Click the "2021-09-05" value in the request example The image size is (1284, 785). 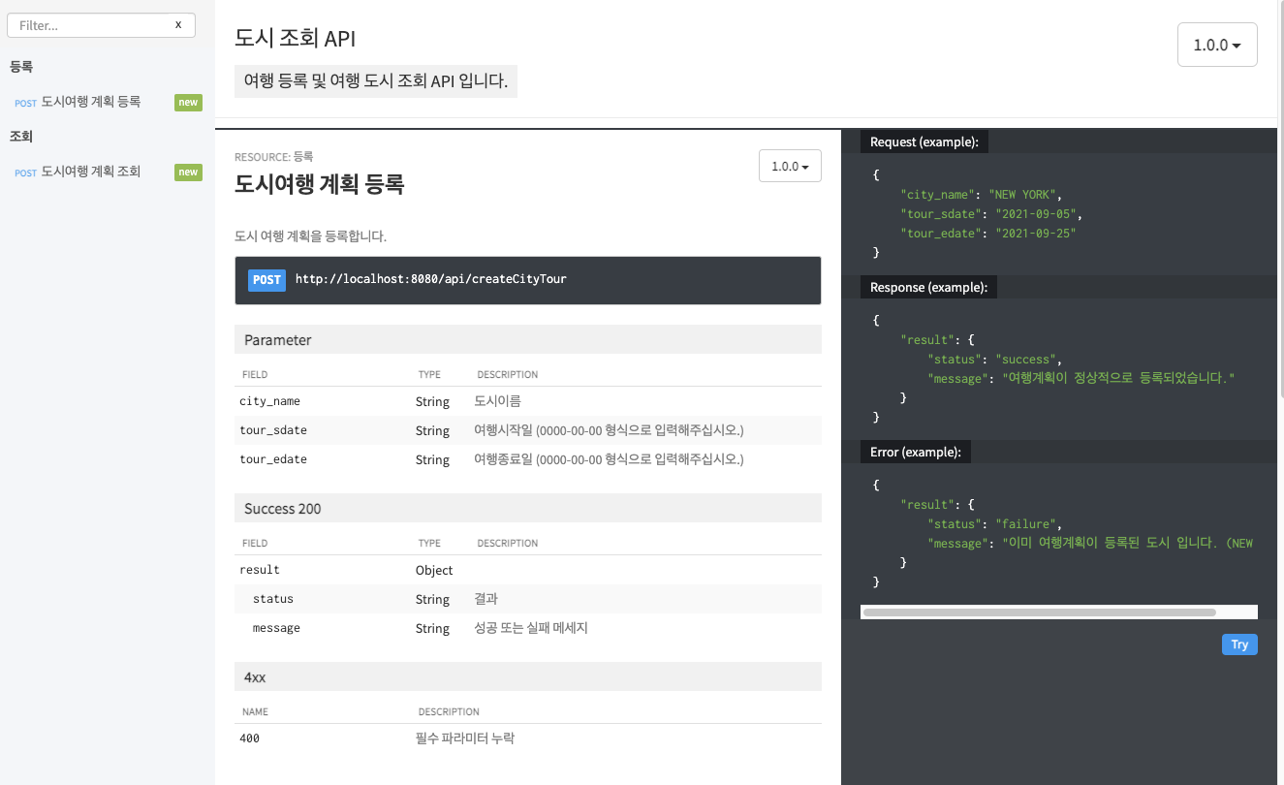(x=1036, y=214)
